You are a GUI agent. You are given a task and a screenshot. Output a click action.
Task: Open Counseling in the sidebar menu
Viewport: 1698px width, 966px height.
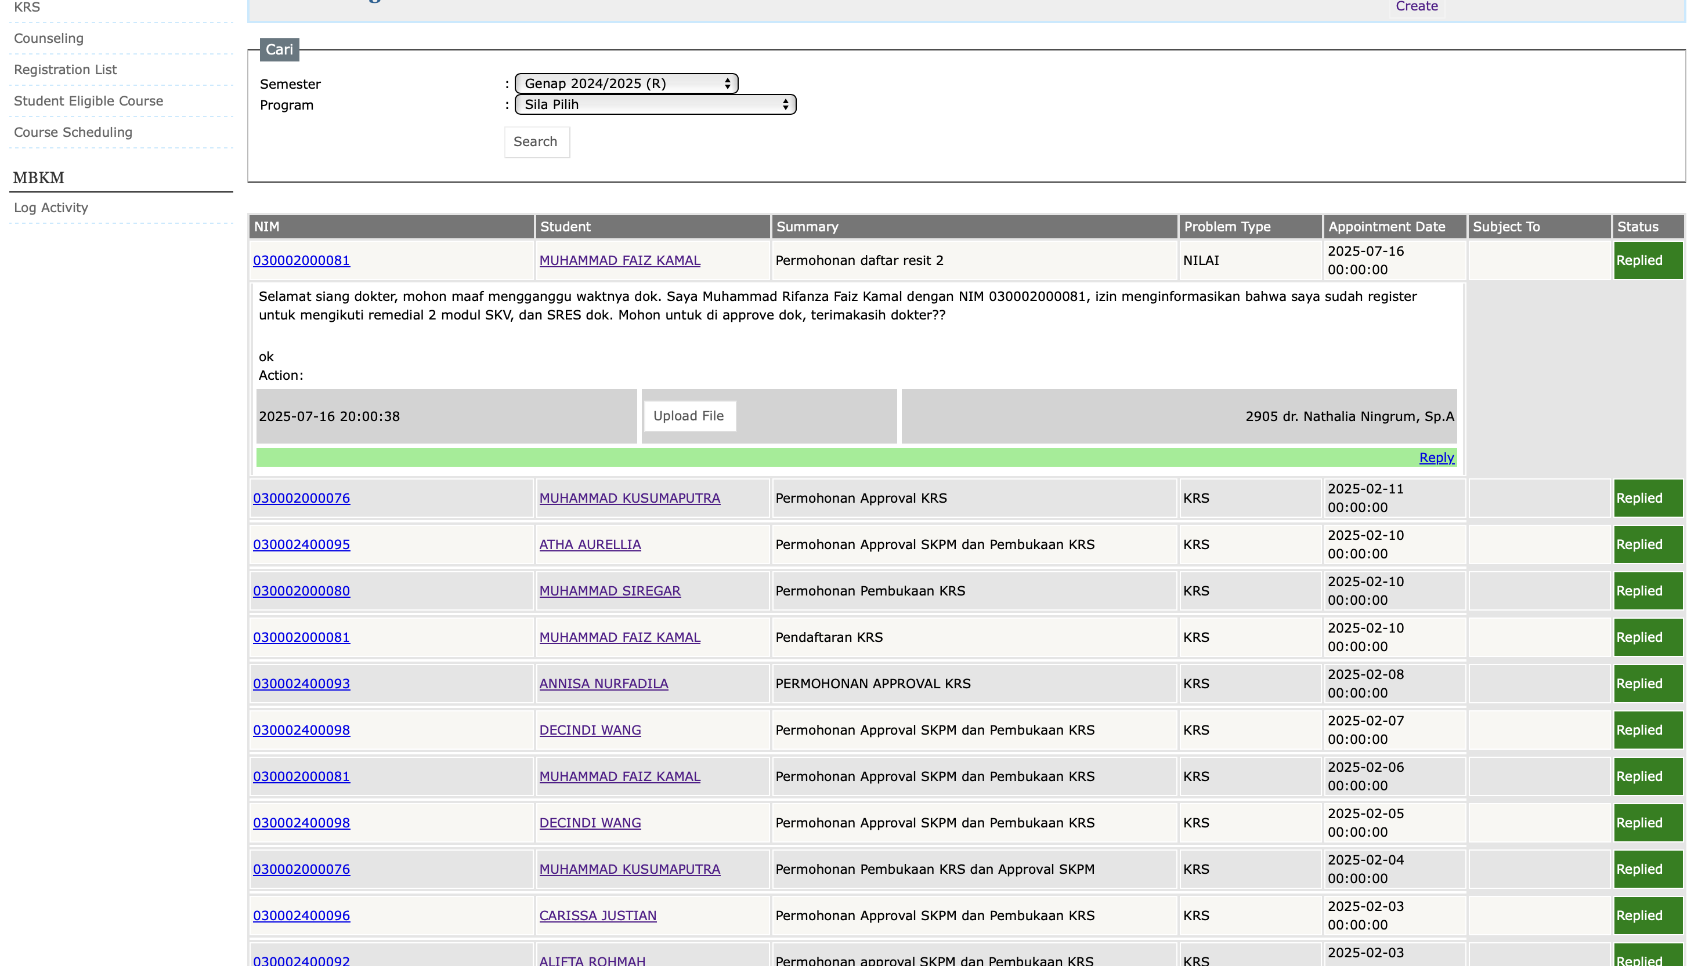point(49,38)
